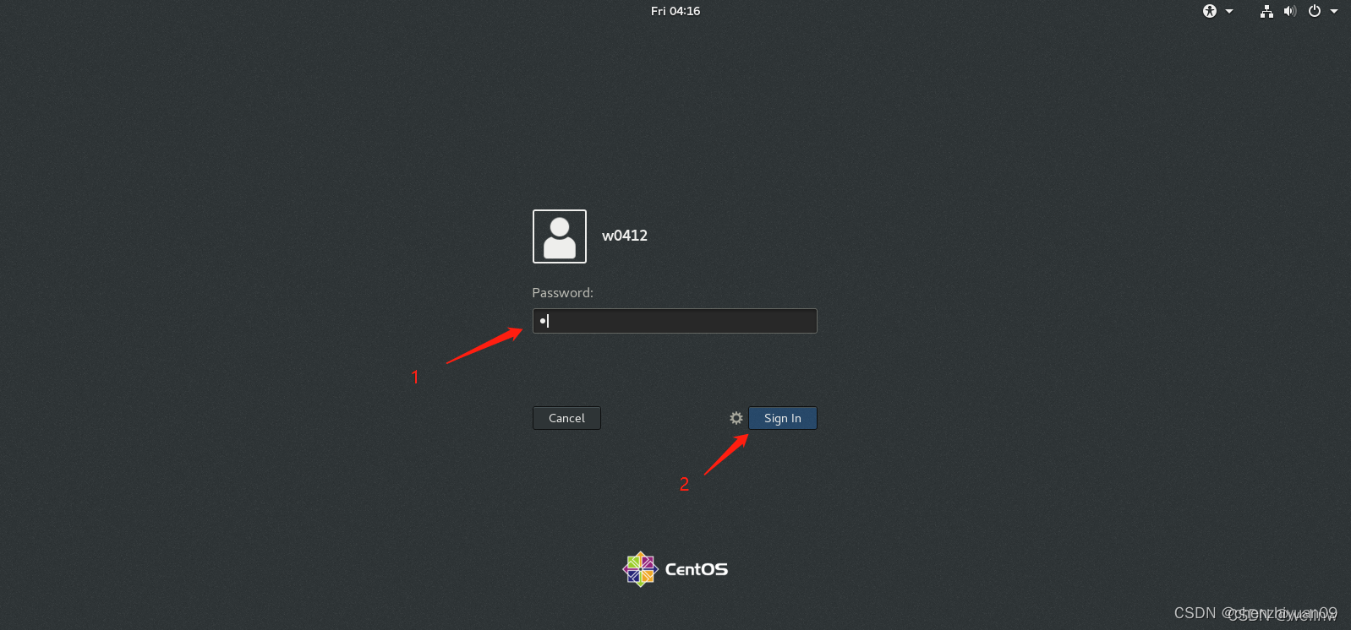Expand the arrow next to the power icon

tap(1334, 11)
